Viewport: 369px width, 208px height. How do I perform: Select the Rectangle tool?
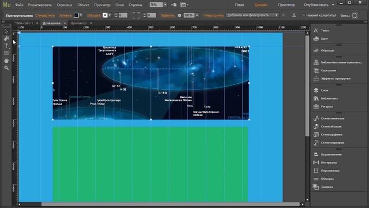(6, 53)
